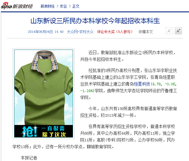This screenshot has height=161, width=189.
Task: Select 正文 breadcrumb item
Action: click(x=76, y=6)
